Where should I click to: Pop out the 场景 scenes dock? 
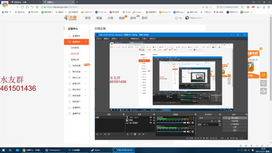tap(124, 115)
